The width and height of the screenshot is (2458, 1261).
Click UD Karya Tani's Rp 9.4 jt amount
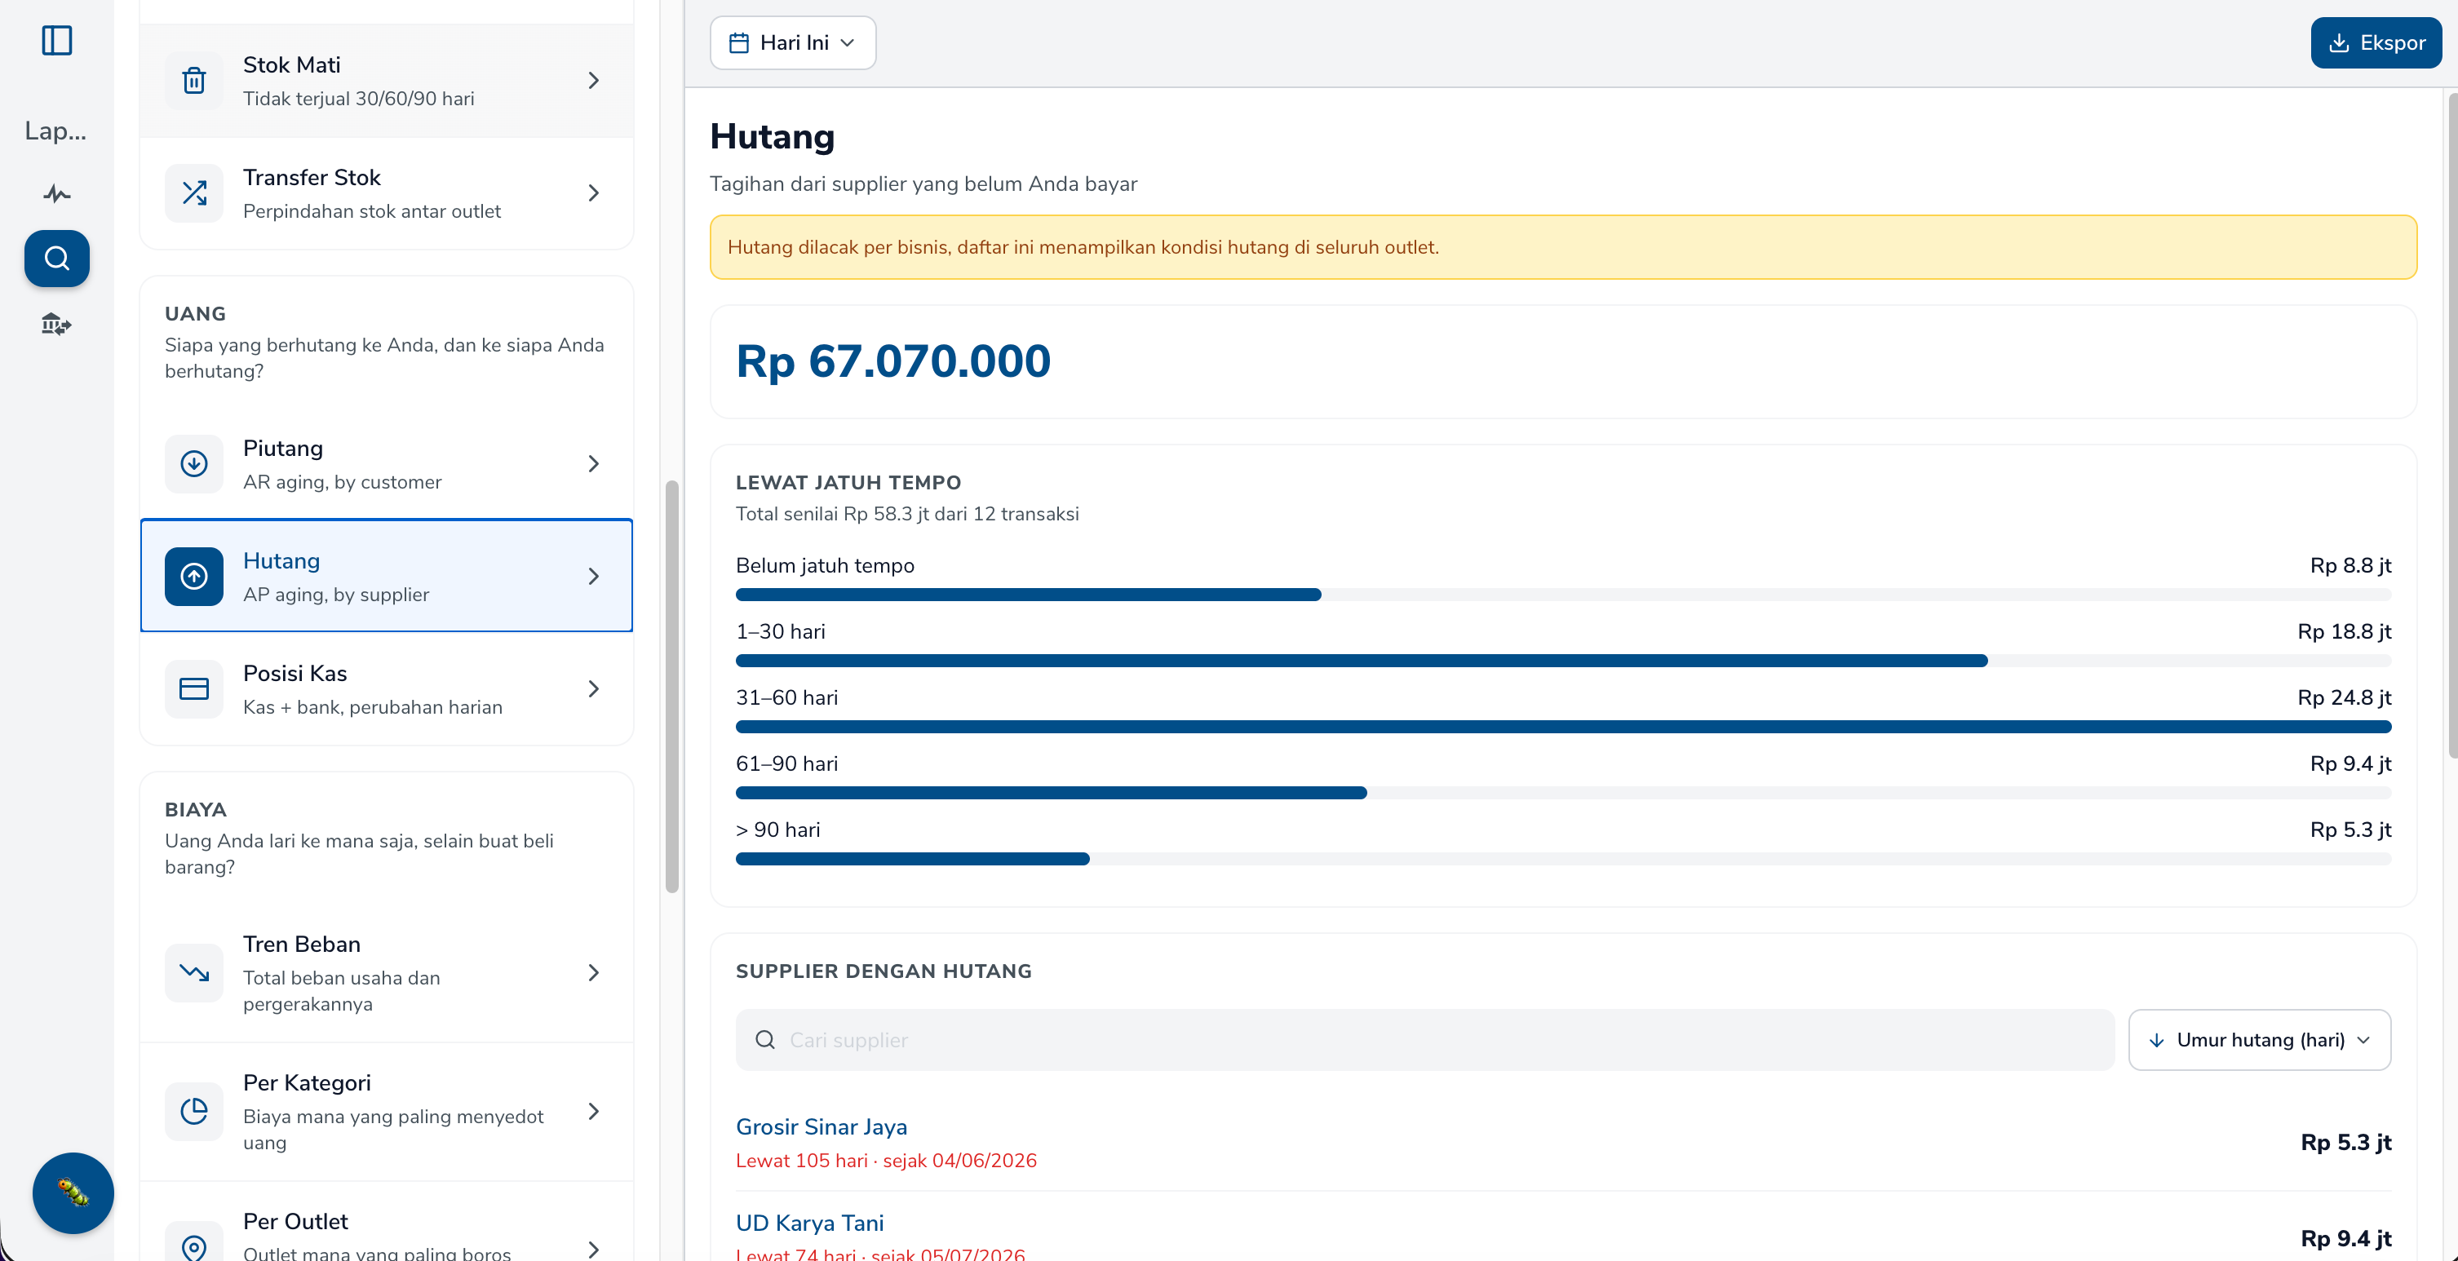coord(2345,1239)
